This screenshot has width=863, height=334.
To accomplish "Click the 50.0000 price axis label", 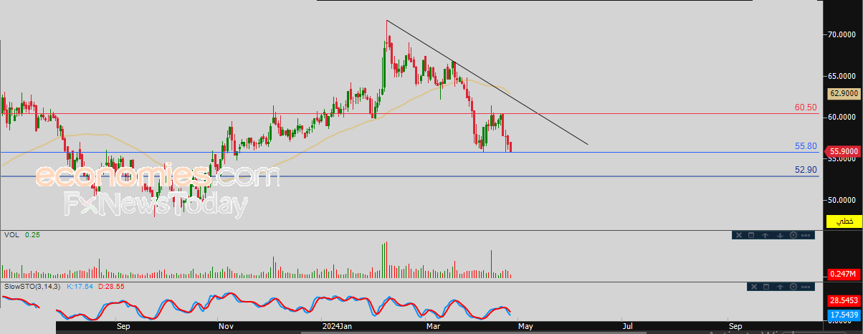I will coord(843,200).
